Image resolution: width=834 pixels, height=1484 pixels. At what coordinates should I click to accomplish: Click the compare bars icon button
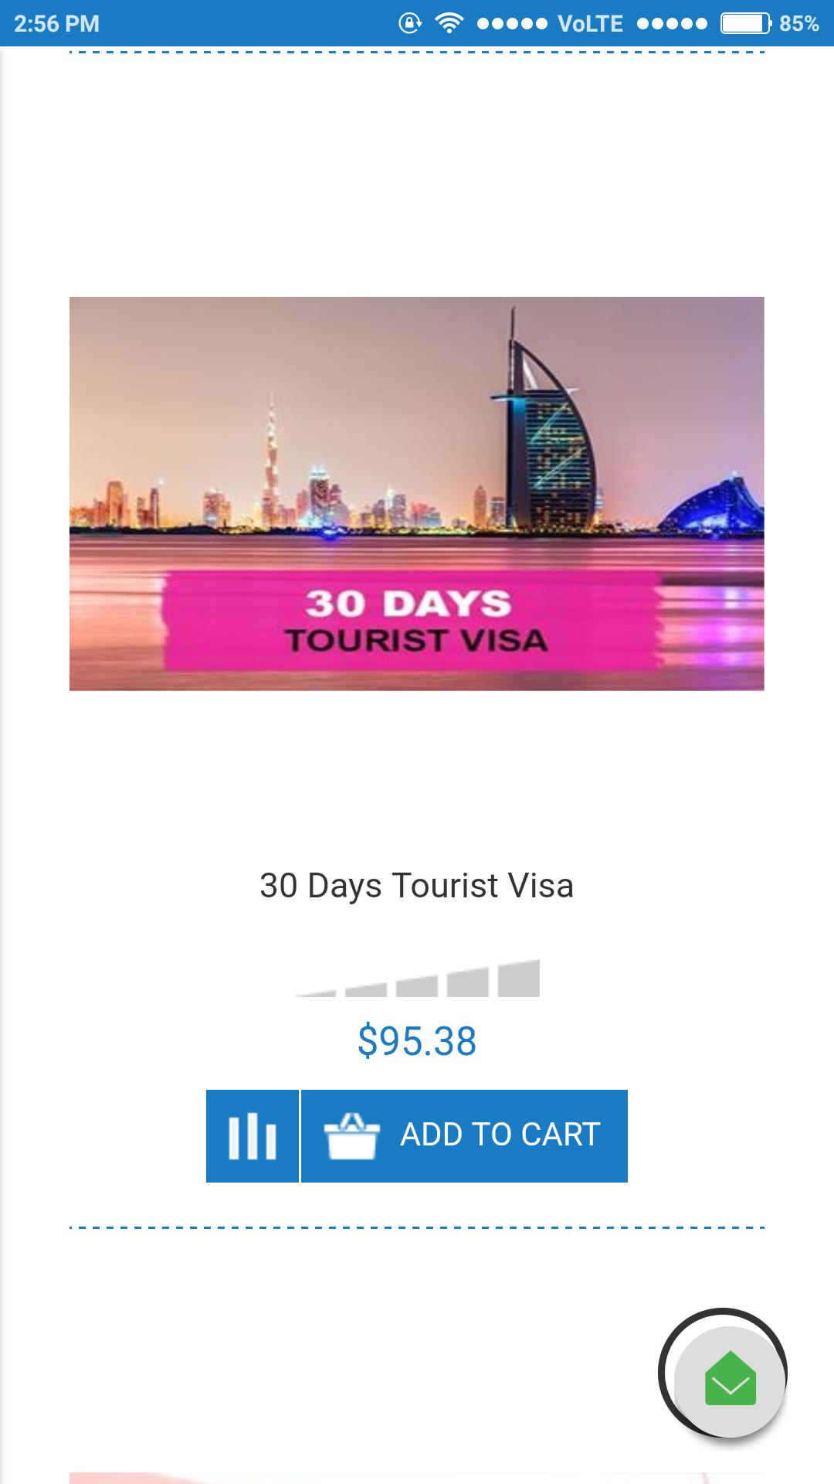253,1136
